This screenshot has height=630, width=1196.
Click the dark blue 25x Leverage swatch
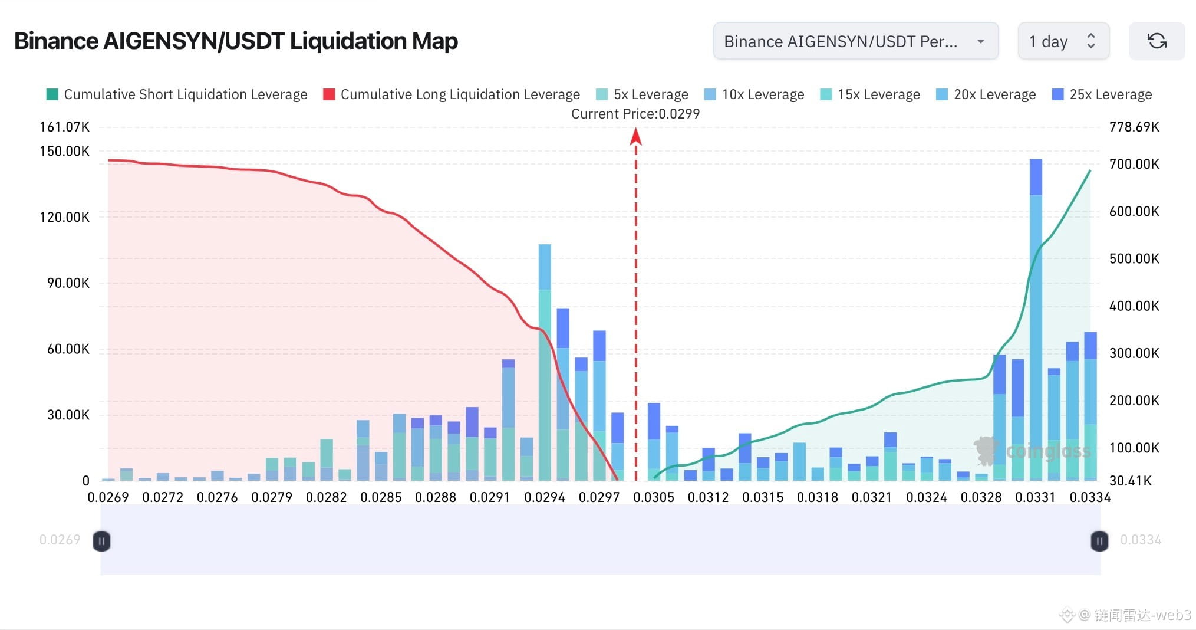1058,94
